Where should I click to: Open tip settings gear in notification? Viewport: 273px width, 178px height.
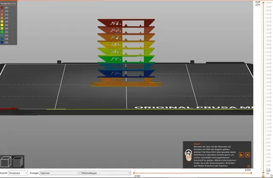(249, 166)
